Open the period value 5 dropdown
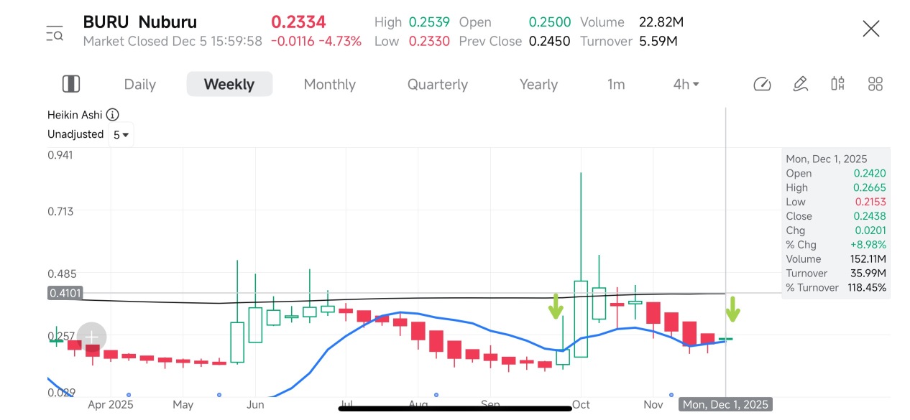The width and height of the screenshot is (910, 420). coord(121,134)
